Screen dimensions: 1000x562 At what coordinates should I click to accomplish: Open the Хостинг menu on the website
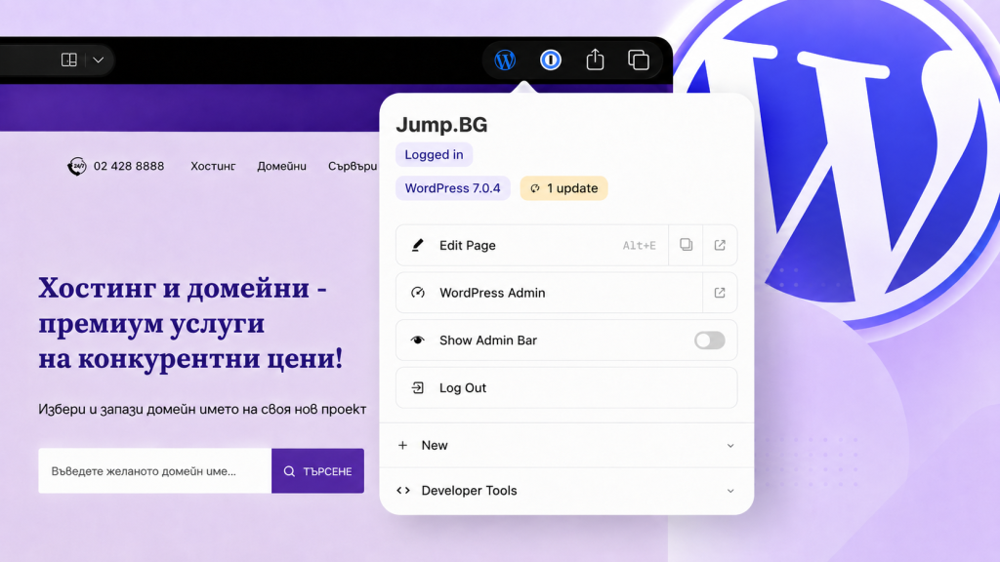click(x=213, y=166)
